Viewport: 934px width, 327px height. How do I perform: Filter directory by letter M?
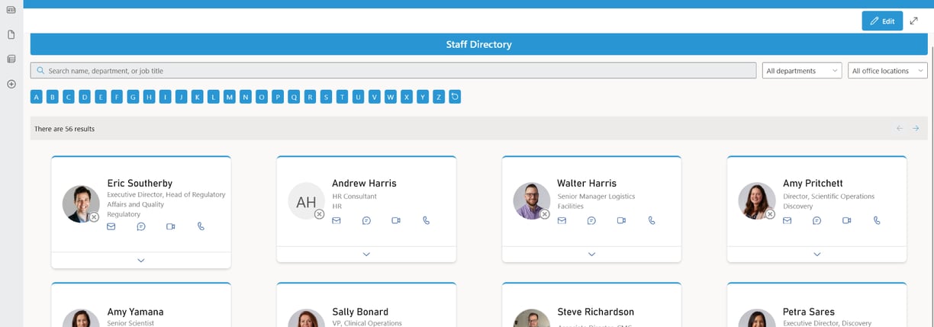coord(229,97)
